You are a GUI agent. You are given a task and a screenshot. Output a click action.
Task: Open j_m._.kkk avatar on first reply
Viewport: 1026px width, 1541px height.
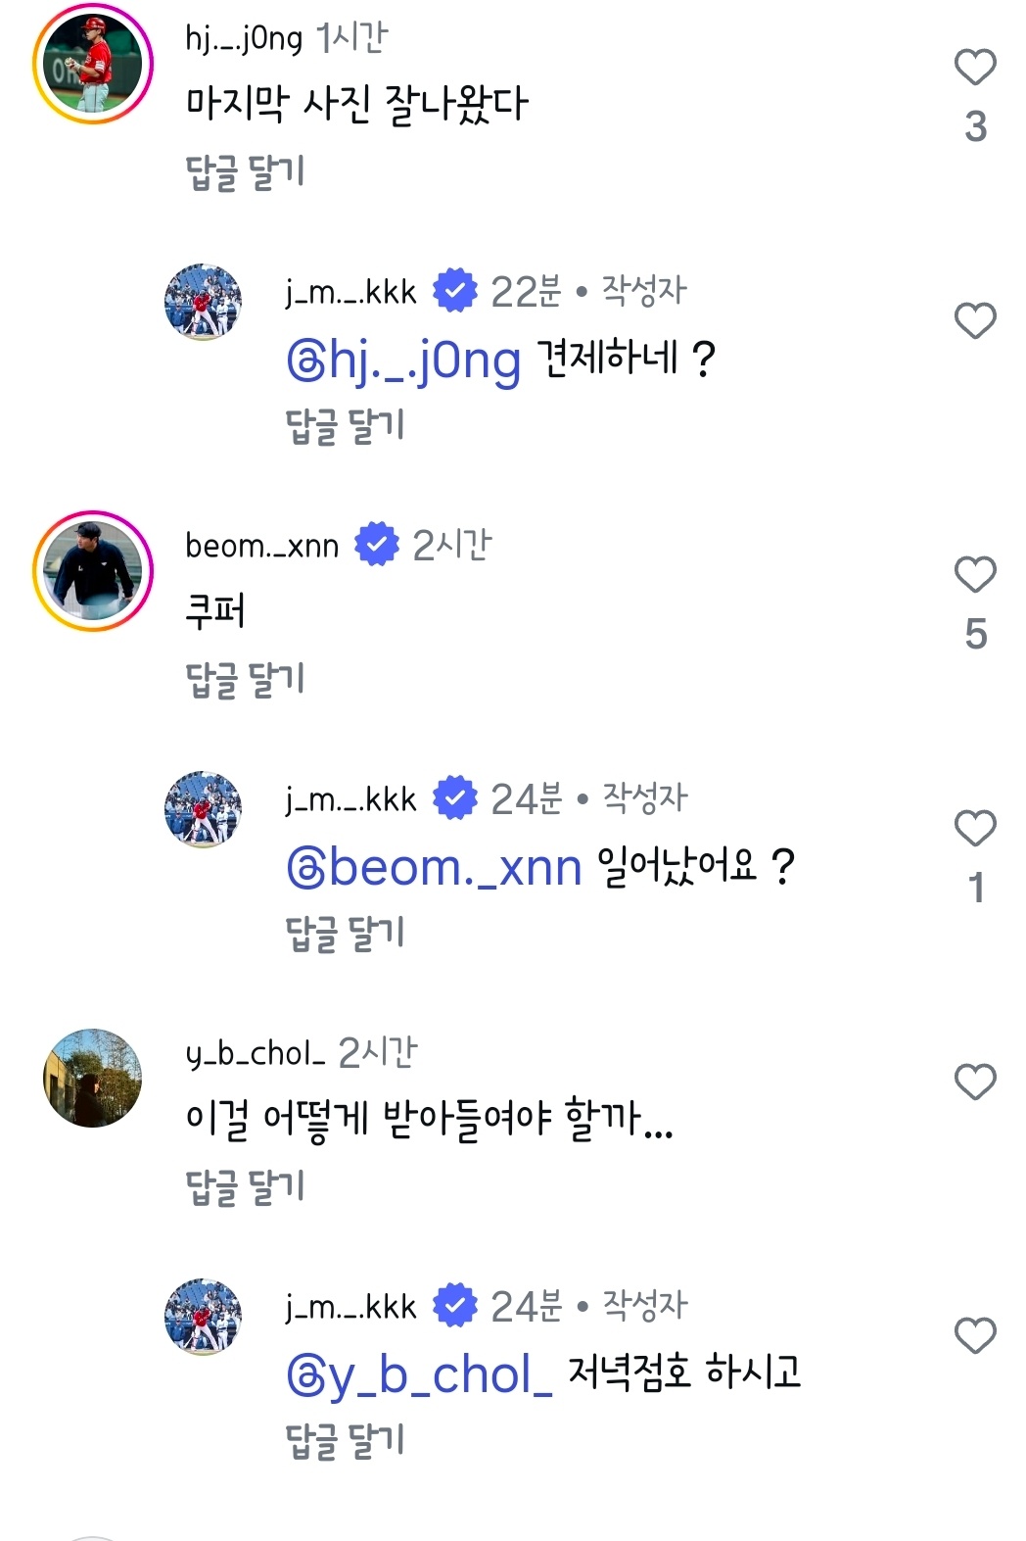coord(203,301)
